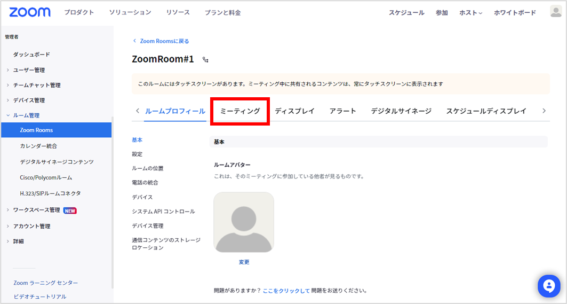Jump to the 設定 section
This screenshot has height=304, width=567.
click(x=137, y=154)
